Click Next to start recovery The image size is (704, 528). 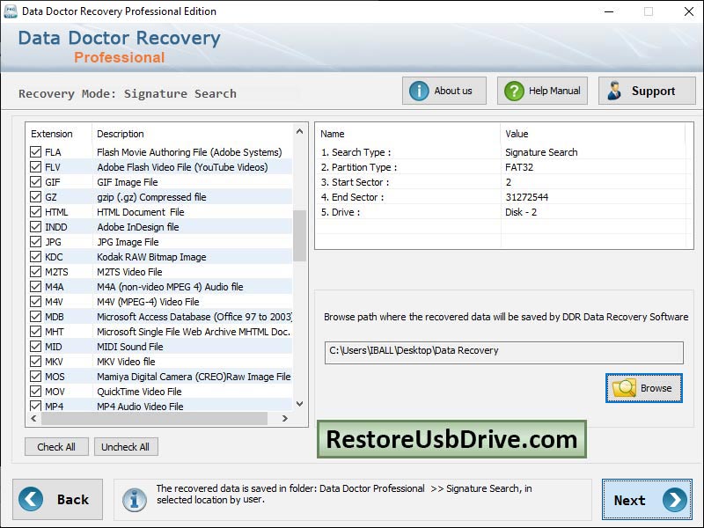[x=647, y=499]
